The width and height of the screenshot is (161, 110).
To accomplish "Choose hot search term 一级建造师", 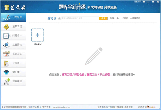I will coord(135,19).
